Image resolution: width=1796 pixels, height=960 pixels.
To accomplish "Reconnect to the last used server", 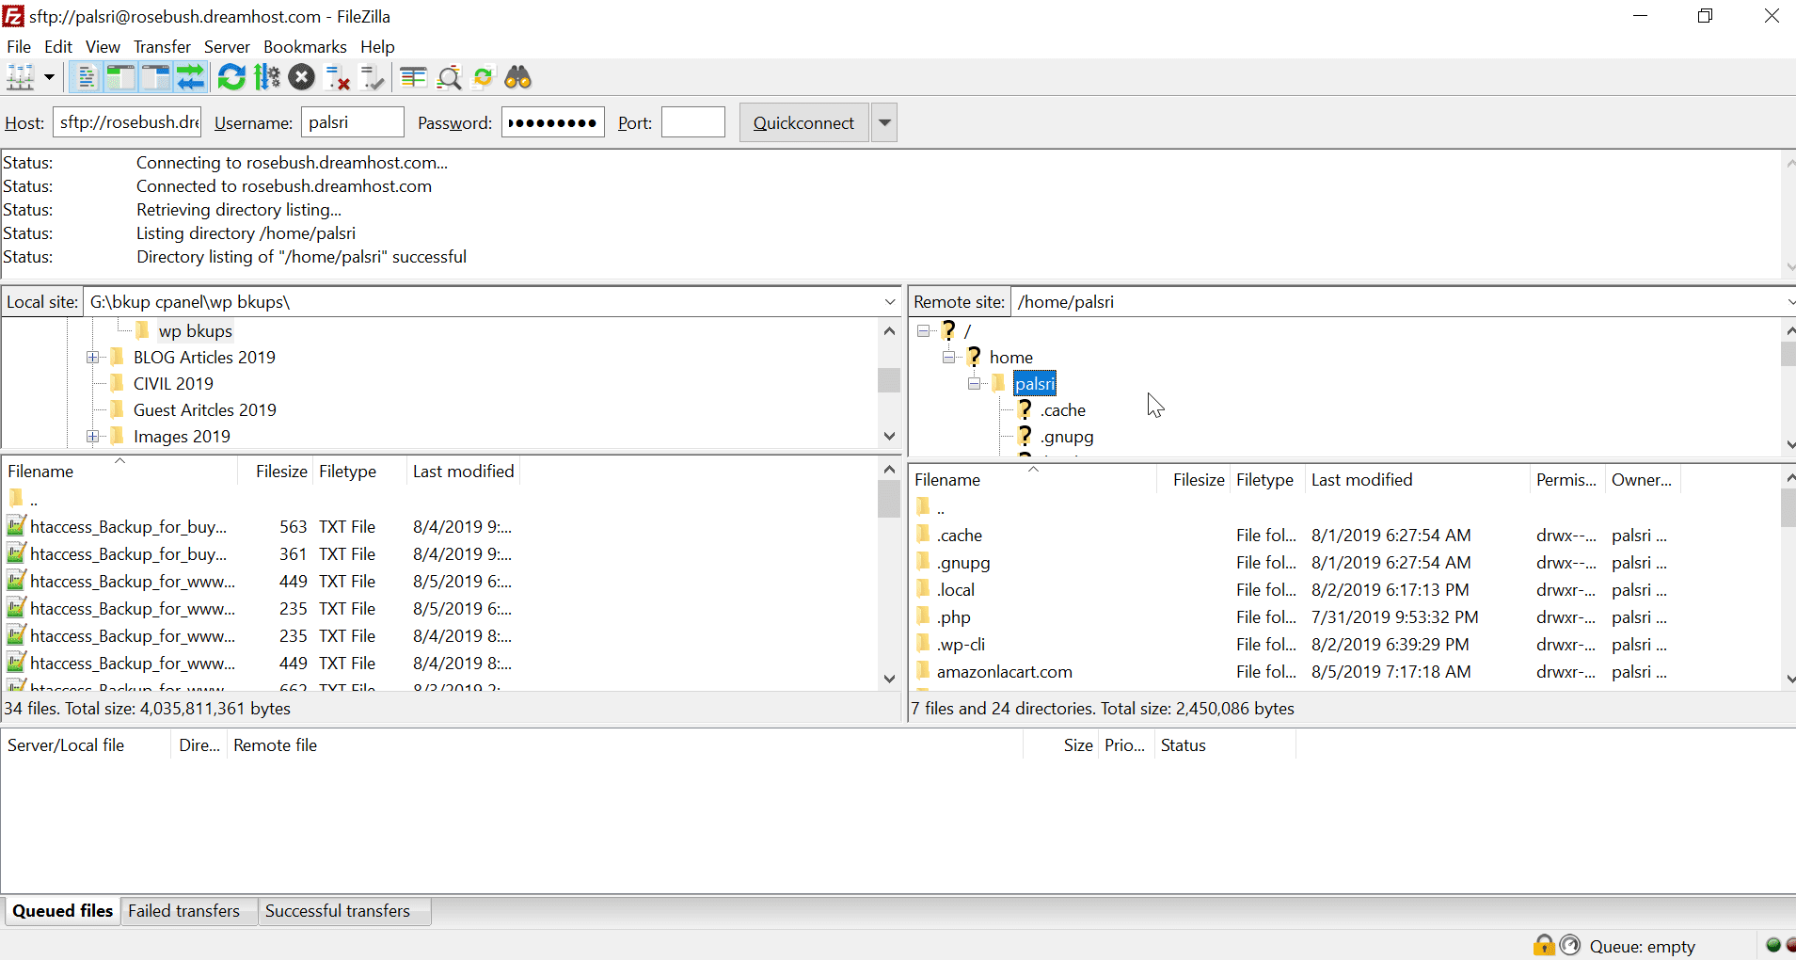I will 371,77.
